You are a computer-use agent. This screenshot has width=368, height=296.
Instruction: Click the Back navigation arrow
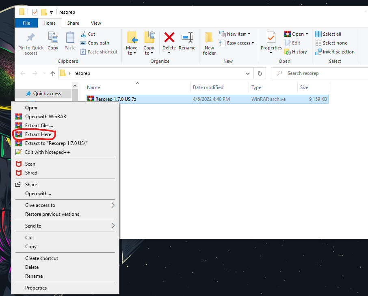[x=23, y=73]
